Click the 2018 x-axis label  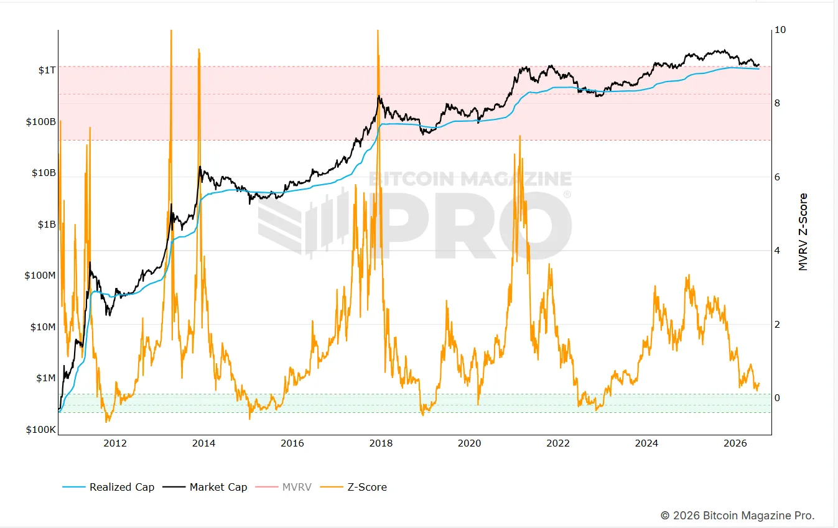381,443
